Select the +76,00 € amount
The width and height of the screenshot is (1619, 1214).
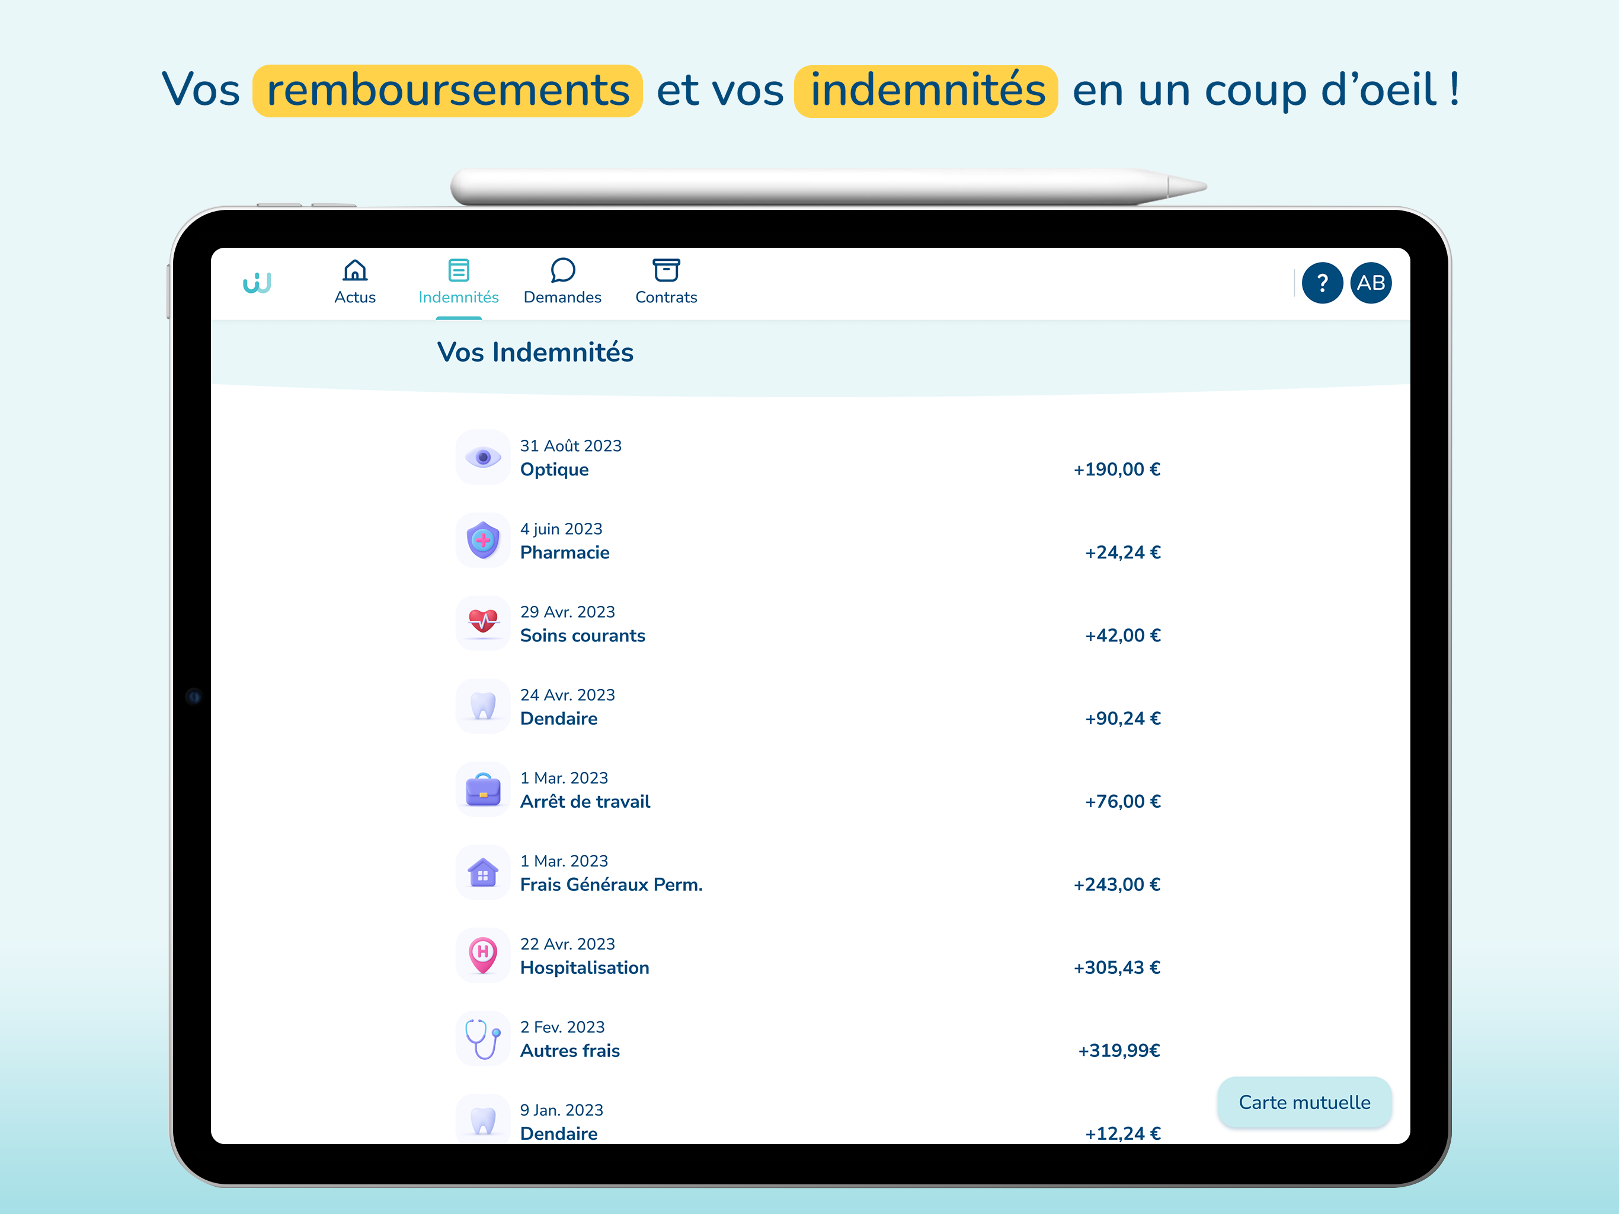click(x=1123, y=801)
